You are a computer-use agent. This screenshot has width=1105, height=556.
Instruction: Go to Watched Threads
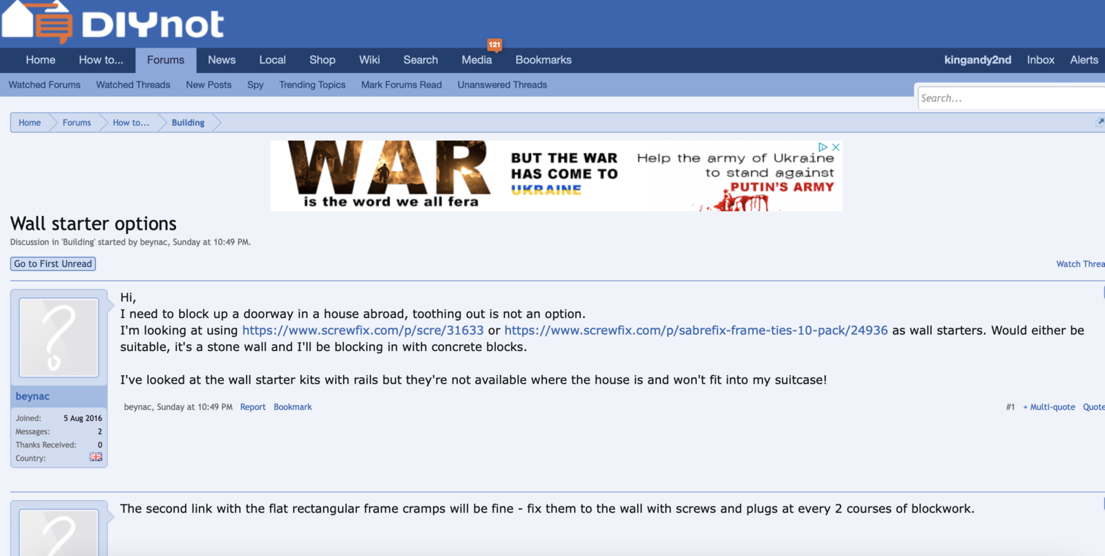pos(133,85)
